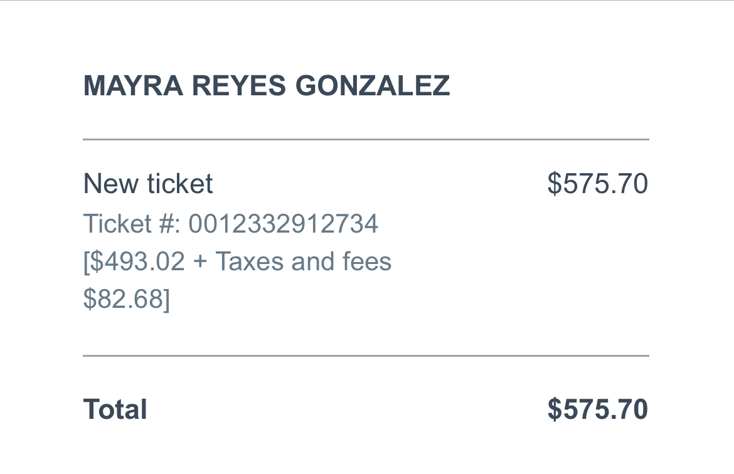Select the first name MAYRA
Screen dimensions: 734x474
click(134, 86)
